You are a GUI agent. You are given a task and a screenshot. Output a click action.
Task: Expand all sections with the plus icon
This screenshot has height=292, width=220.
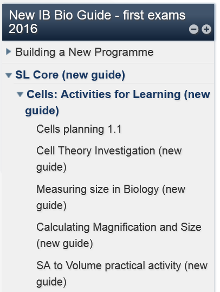(x=206, y=29)
